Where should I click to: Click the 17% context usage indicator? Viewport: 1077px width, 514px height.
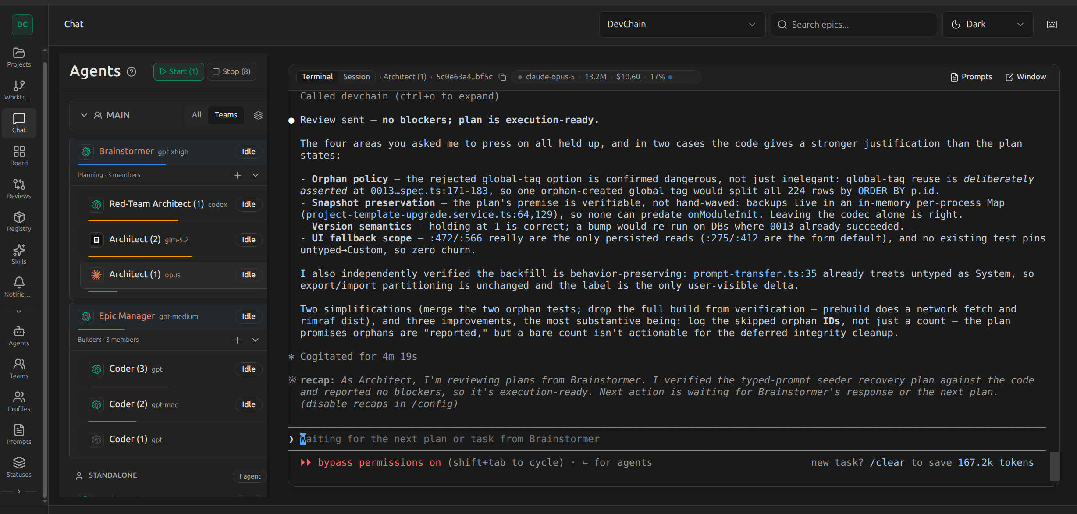[x=661, y=77]
